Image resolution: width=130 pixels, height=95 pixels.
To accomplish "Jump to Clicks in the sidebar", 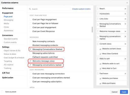I will coord(6,27).
